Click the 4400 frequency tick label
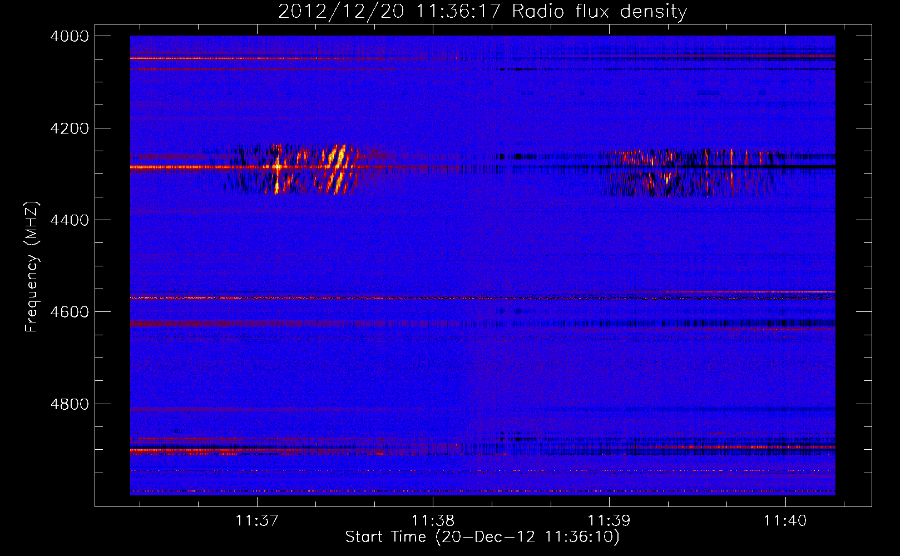This screenshot has height=556, width=900. point(70,220)
